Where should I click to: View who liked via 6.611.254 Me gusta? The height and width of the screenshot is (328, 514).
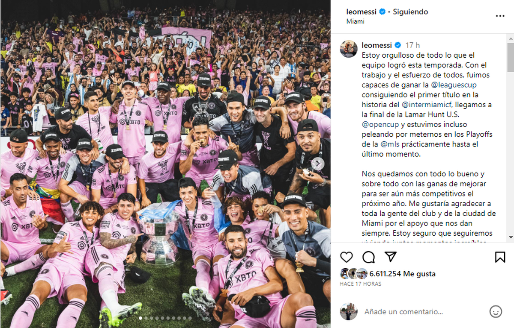click(x=402, y=274)
